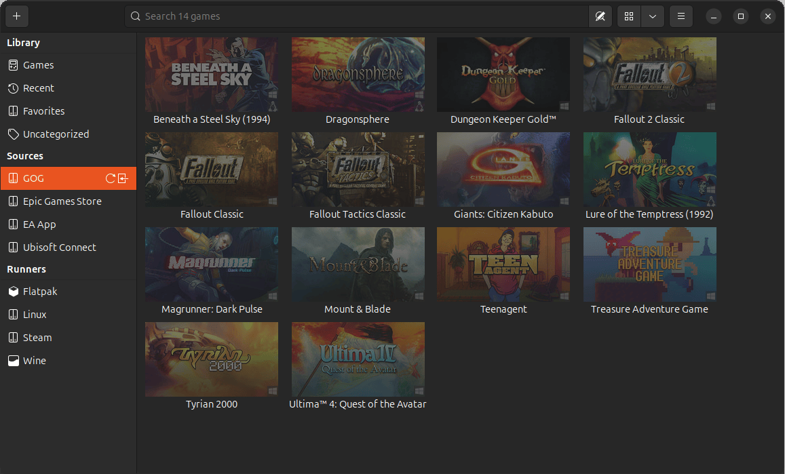Screen dimensions: 785x474
Task: Open Beneath a Steel Sky cover
Action: click(211, 74)
